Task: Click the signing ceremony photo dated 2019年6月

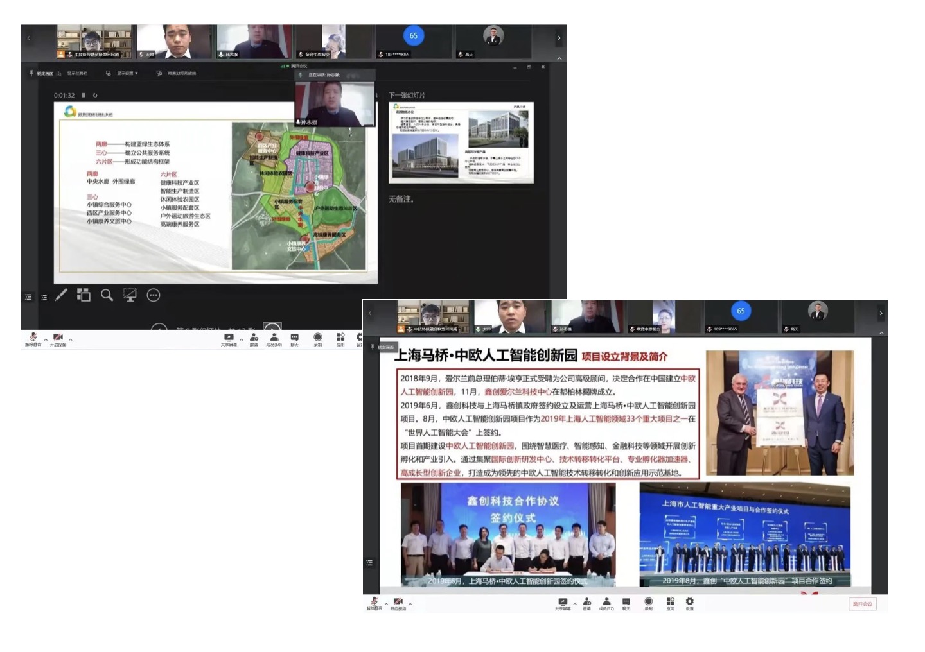Action: (508, 535)
